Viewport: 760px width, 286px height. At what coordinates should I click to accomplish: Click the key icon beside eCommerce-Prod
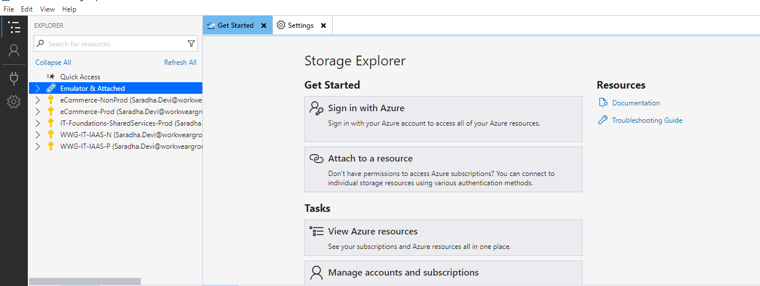pyautogui.click(x=51, y=111)
